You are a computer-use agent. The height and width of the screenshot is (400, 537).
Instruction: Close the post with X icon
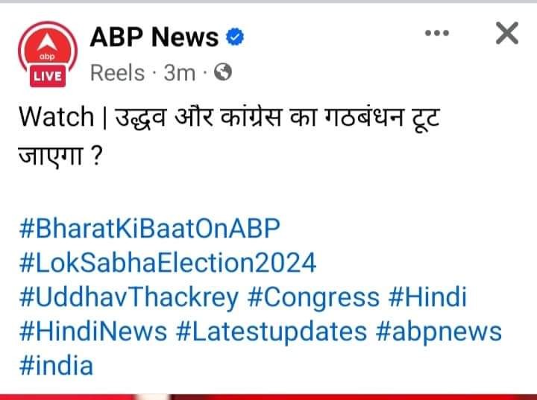click(506, 34)
